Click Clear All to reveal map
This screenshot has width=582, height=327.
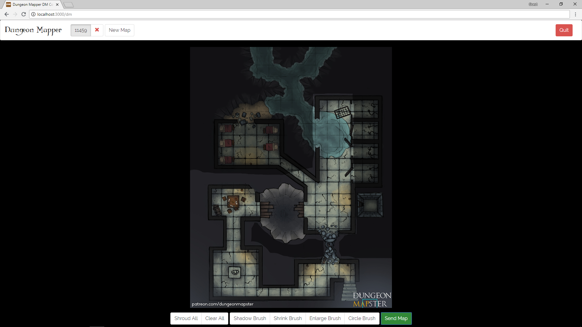(215, 318)
